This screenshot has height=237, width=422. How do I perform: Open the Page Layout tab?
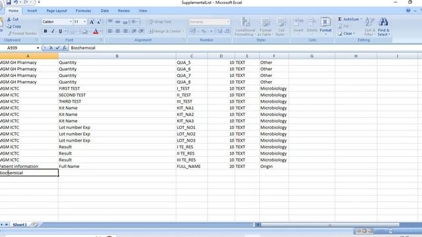tap(57, 11)
